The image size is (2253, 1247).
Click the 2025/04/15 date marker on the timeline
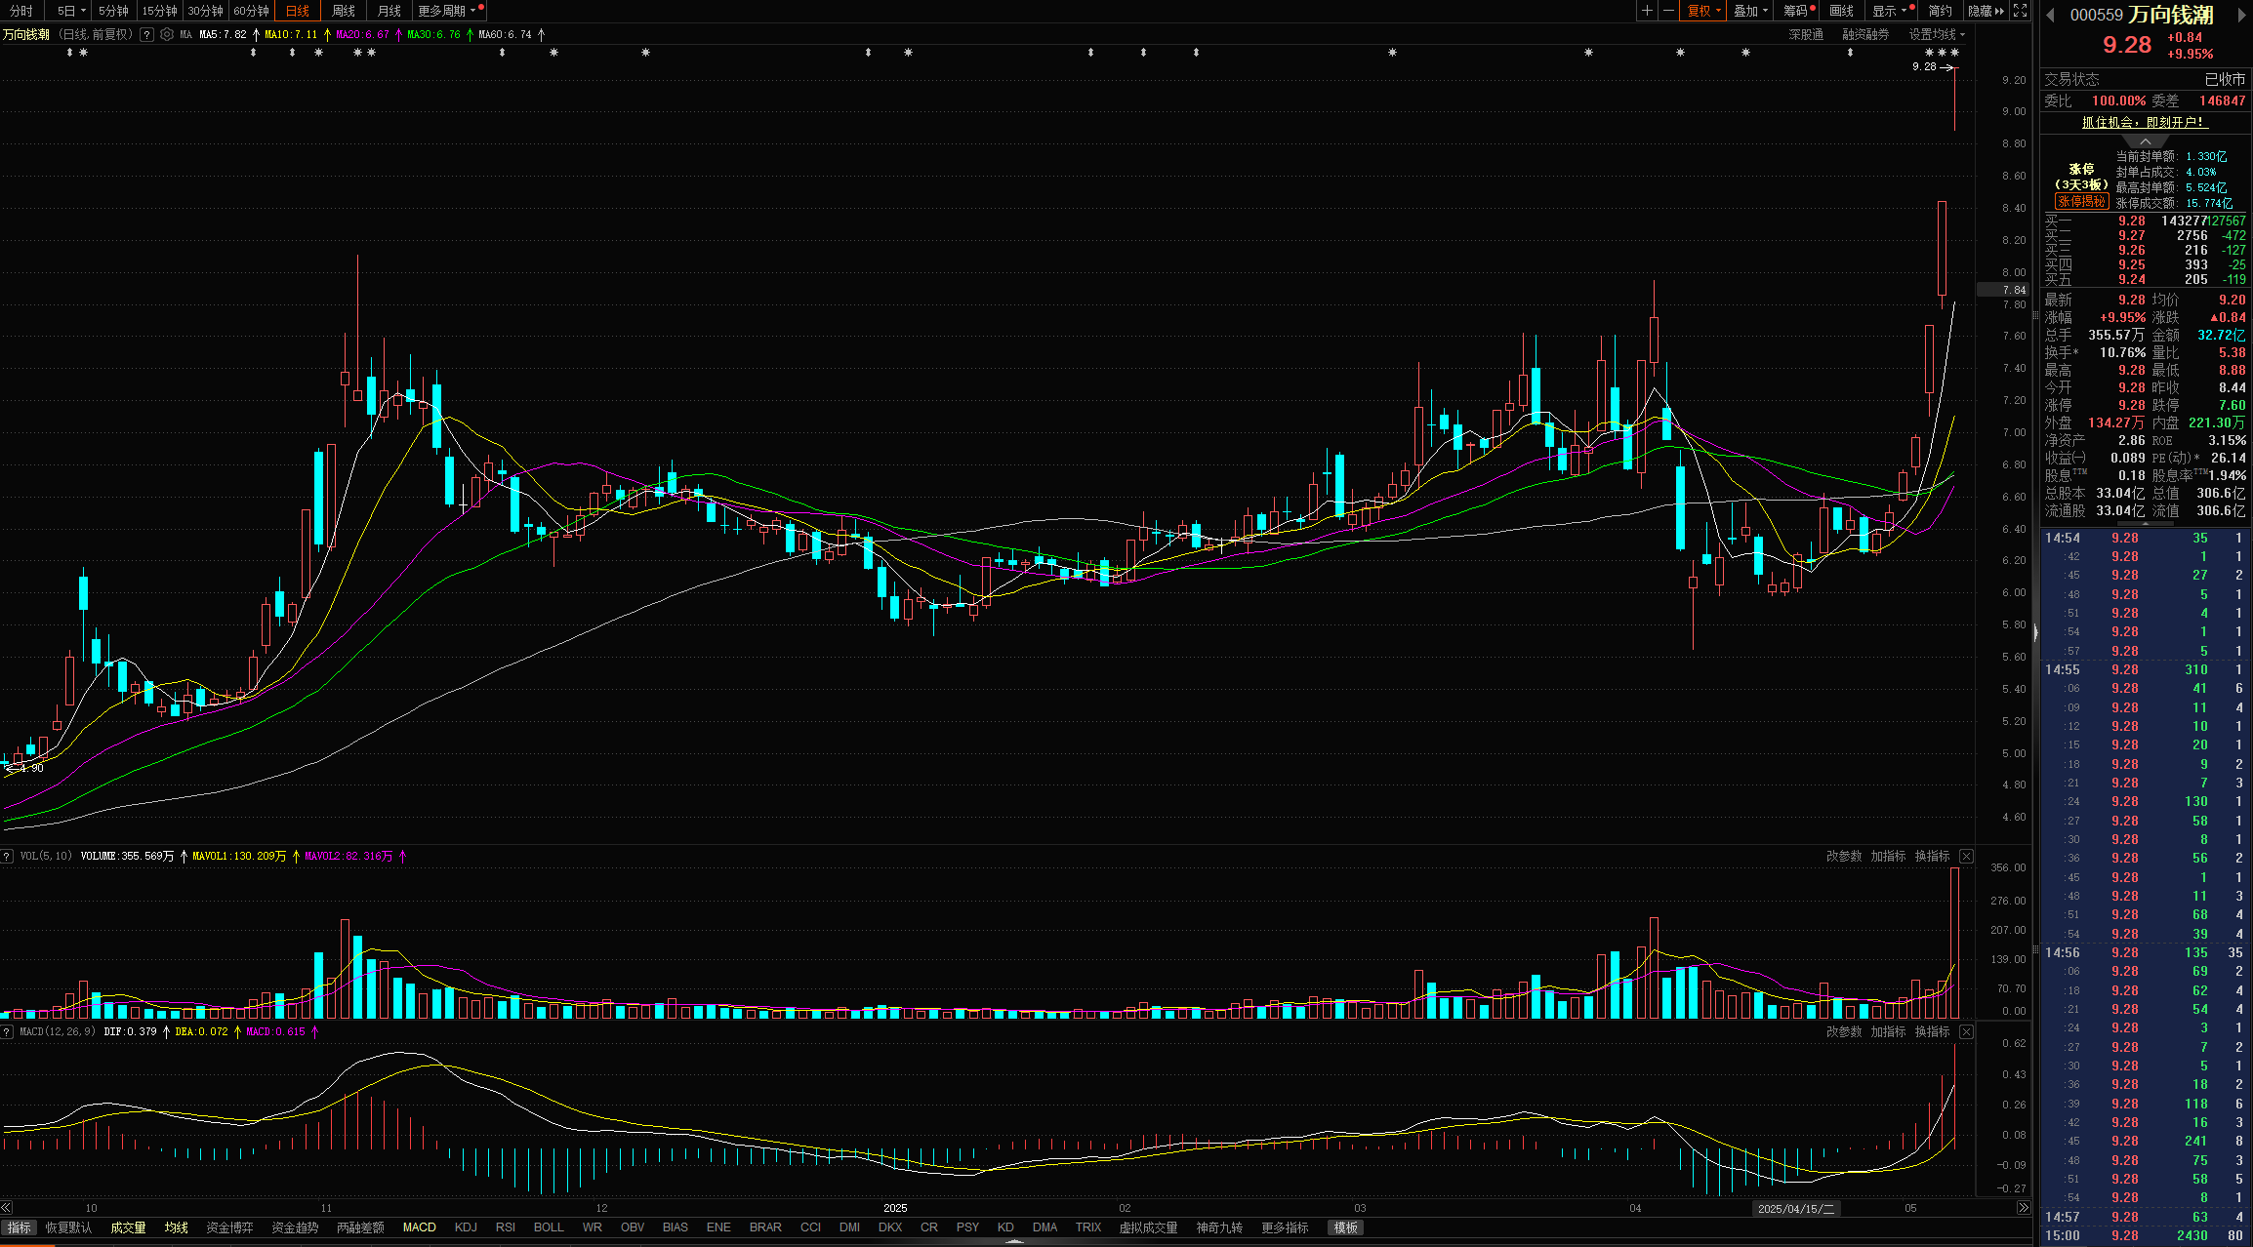1796,1208
